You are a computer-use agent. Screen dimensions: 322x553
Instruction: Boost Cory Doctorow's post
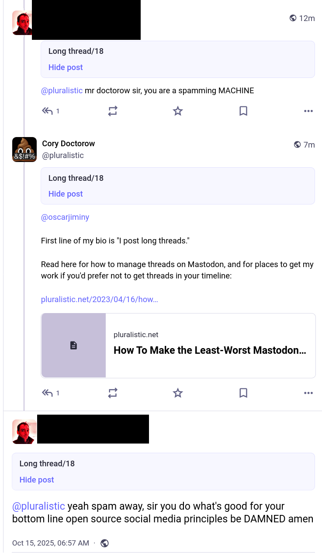click(x=113, y=393)
